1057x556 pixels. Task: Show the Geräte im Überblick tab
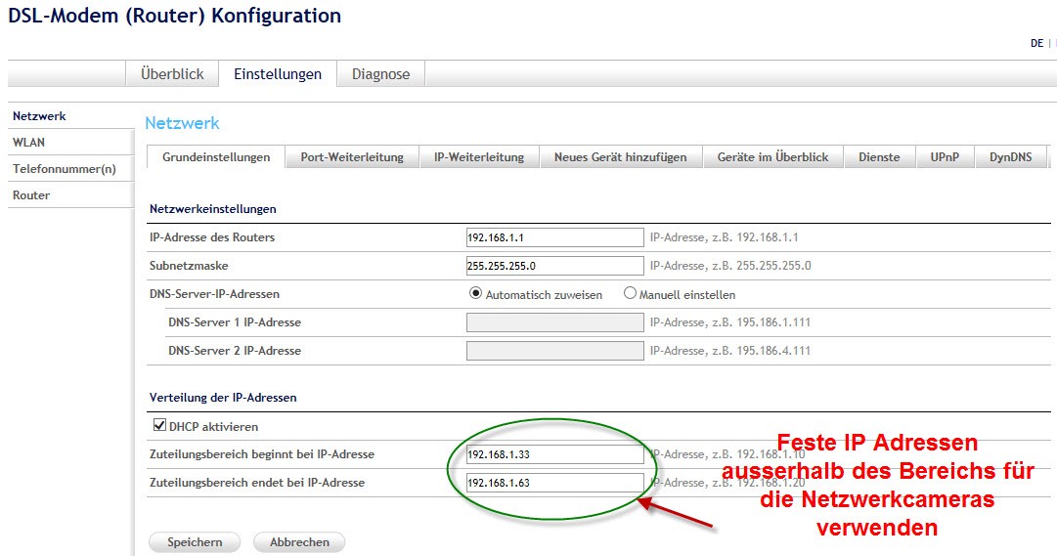772,157
